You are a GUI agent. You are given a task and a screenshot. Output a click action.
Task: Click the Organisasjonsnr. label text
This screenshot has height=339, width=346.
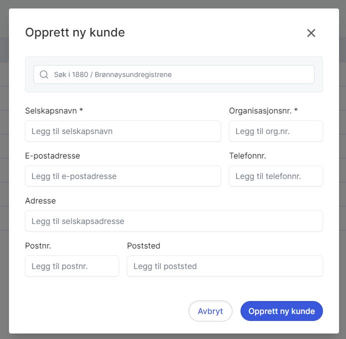coord(263,110)
